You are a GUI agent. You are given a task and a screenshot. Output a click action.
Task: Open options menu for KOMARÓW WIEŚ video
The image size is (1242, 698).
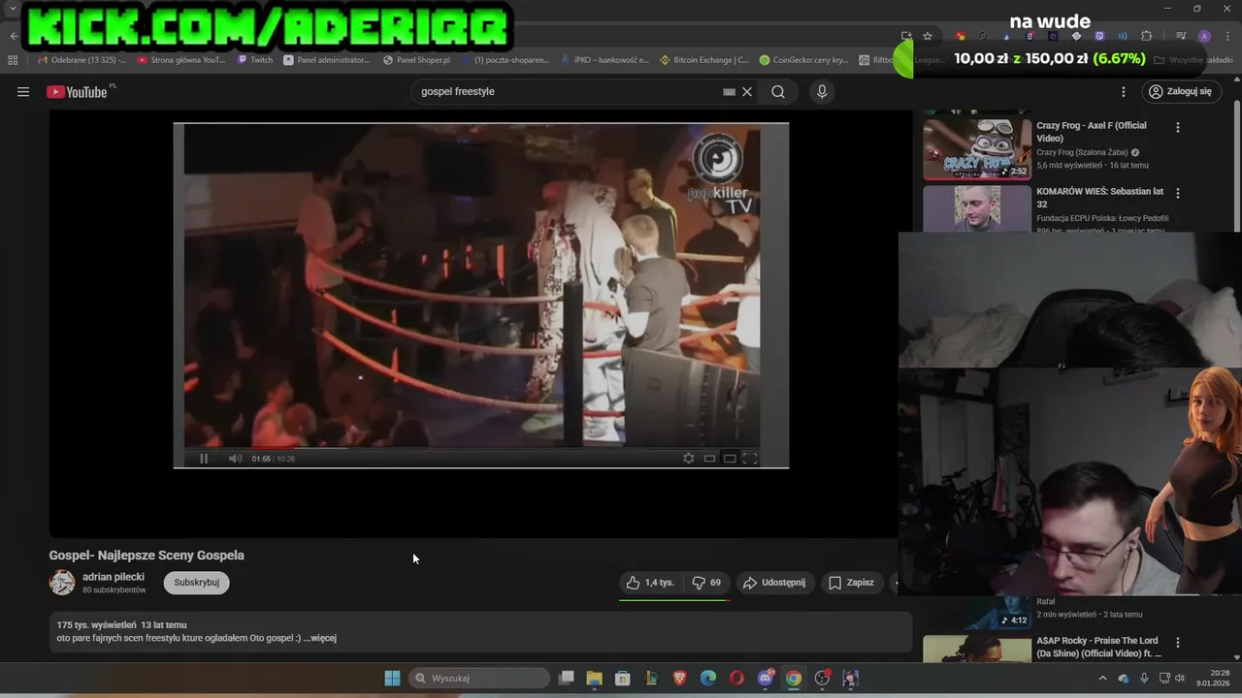click(1178, 193)
